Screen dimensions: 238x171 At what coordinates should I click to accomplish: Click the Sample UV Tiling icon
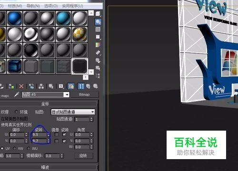pyautogui.click(x=98, y=37)
